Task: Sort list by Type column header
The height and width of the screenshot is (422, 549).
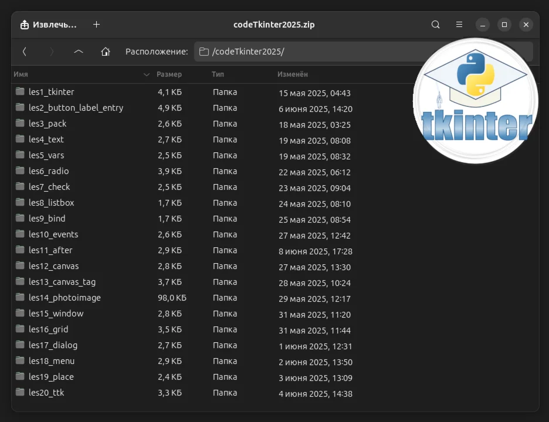Action: [218, 74]
